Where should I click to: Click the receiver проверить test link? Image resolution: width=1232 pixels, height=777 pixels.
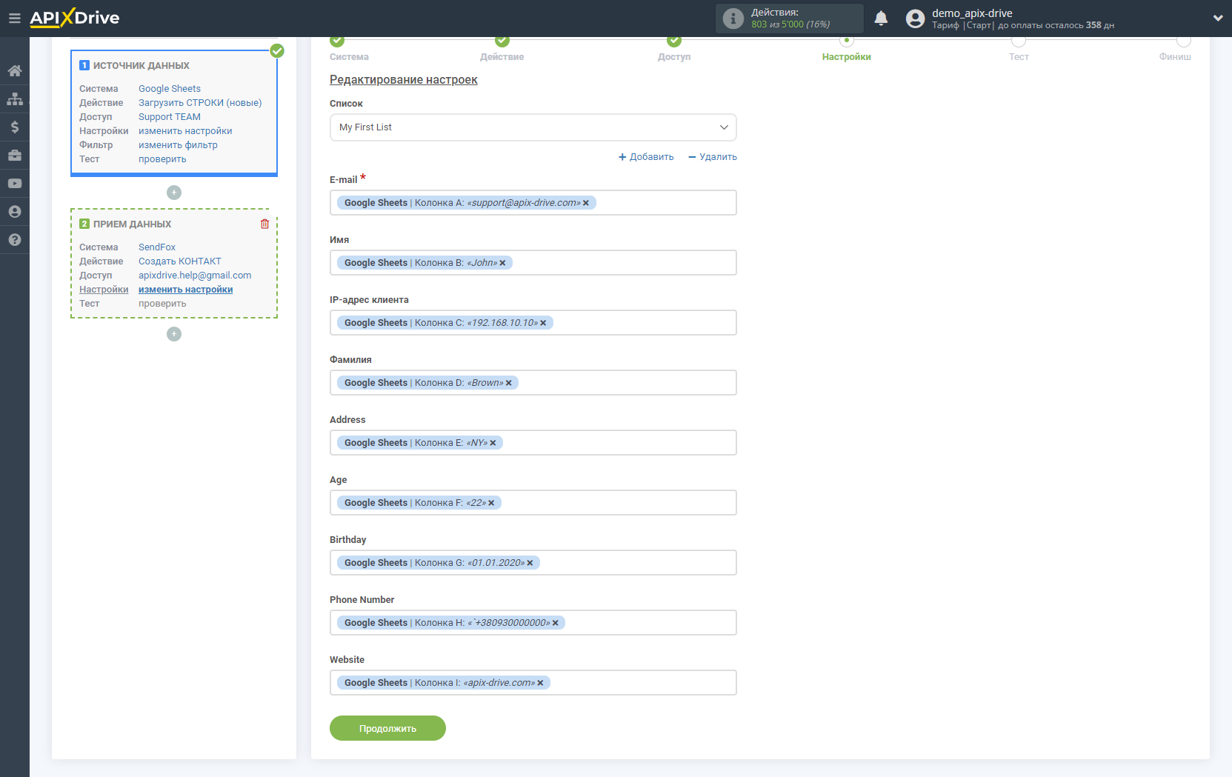tap(162, 304)
